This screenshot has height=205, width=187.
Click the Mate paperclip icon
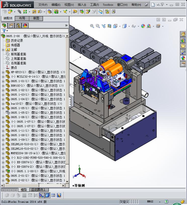[x=19, y=12]
